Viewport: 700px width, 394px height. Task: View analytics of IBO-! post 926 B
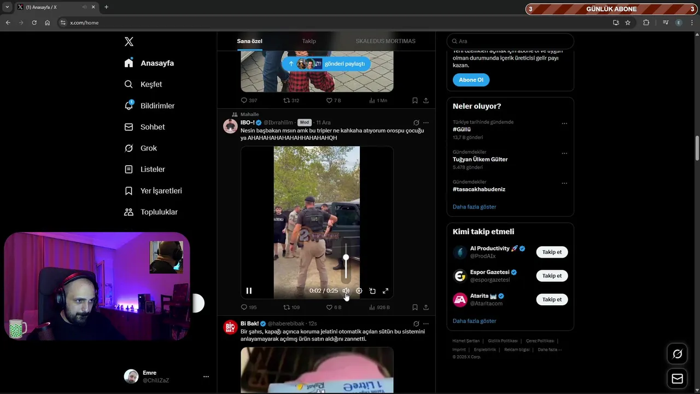click(380, 308)
